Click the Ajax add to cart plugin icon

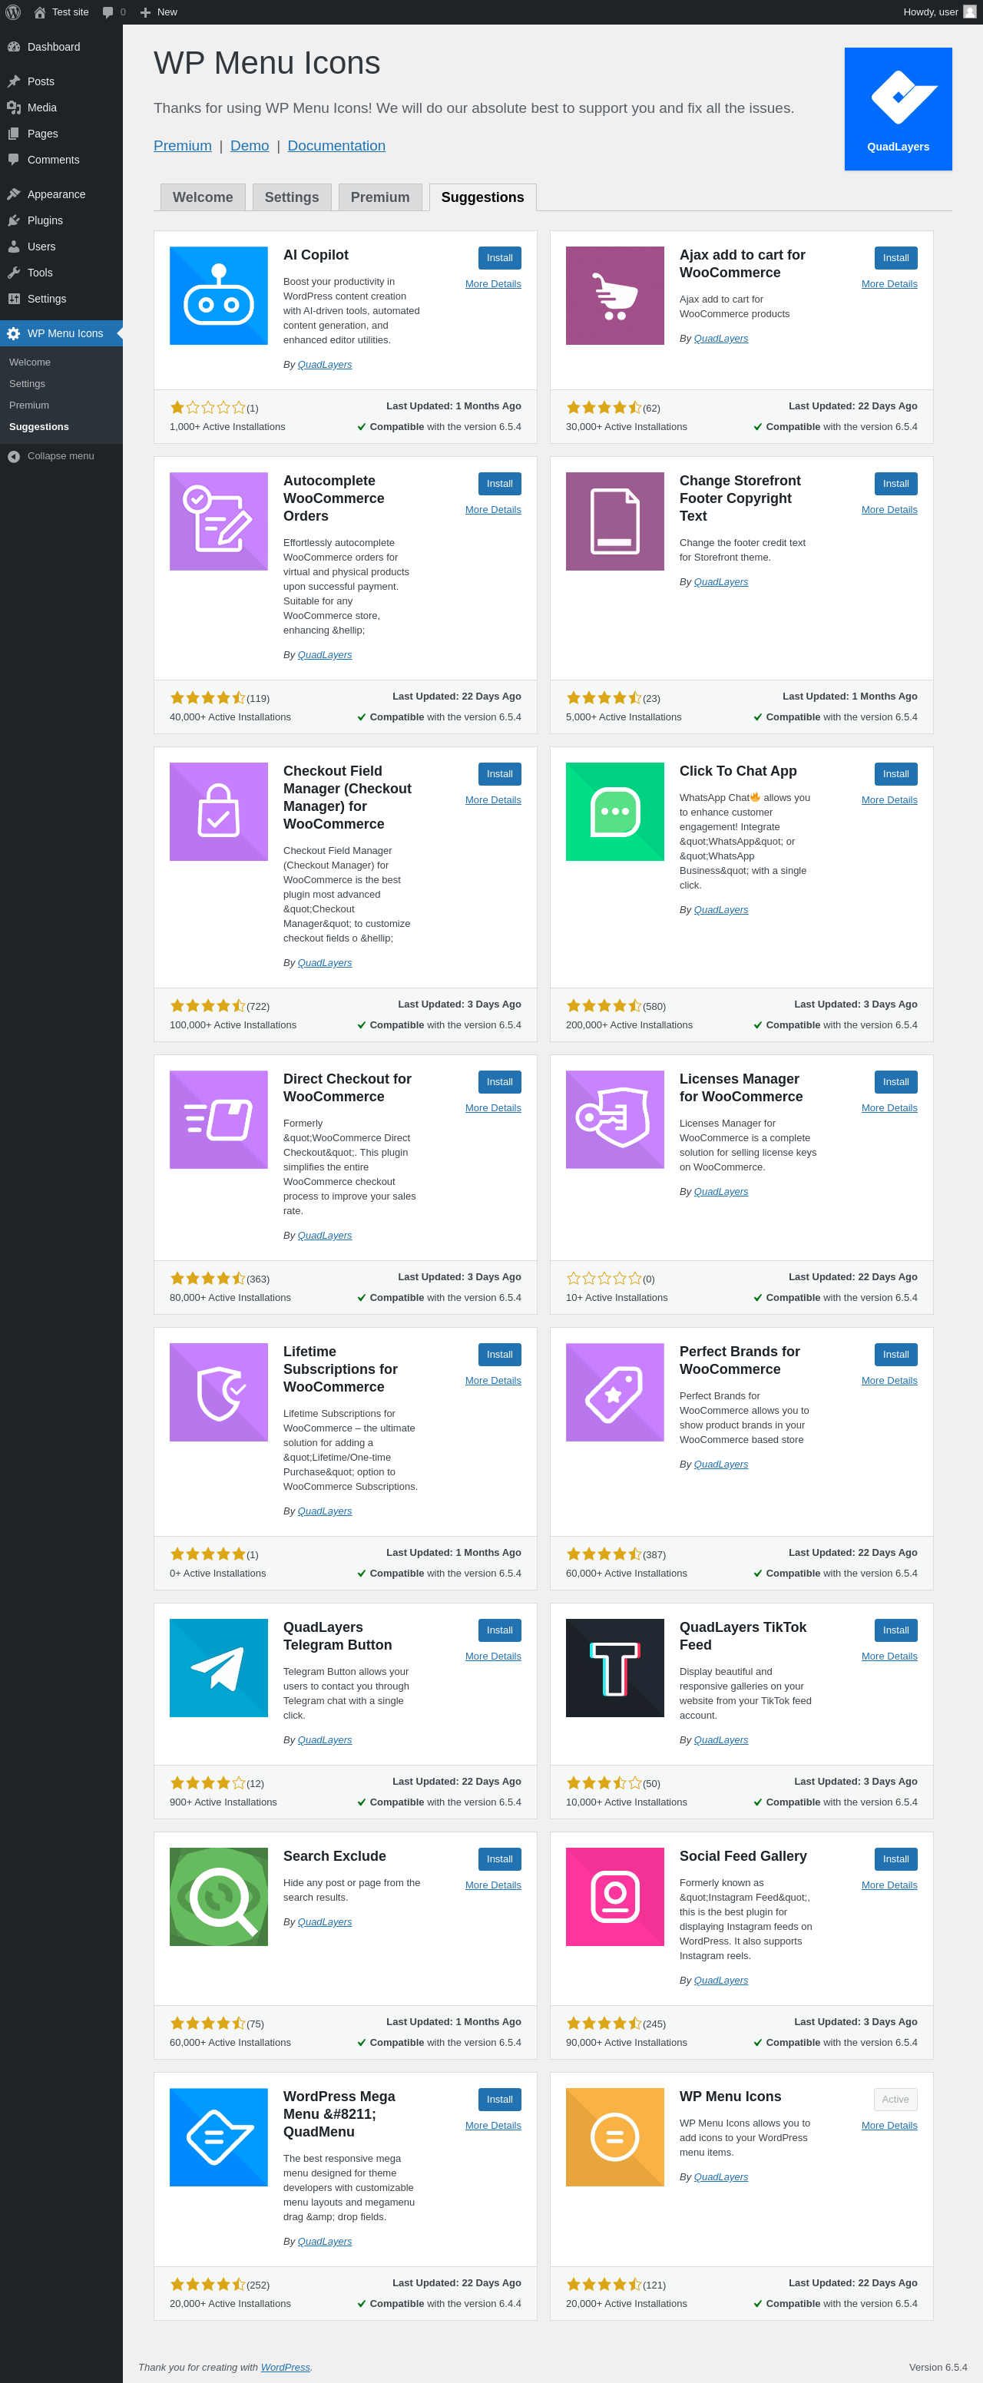(x=615, y=296)
